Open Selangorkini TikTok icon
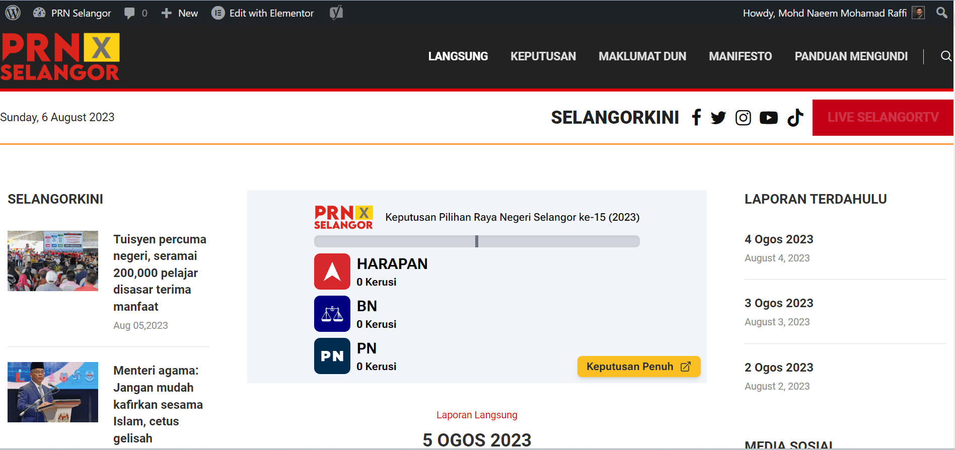955x450 pixels. pyautogui.click(x=795, y=117)
